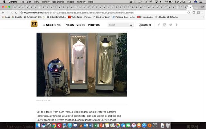Open the Edit menu
The height and width of the screenshot is (129, 206).
29,2
